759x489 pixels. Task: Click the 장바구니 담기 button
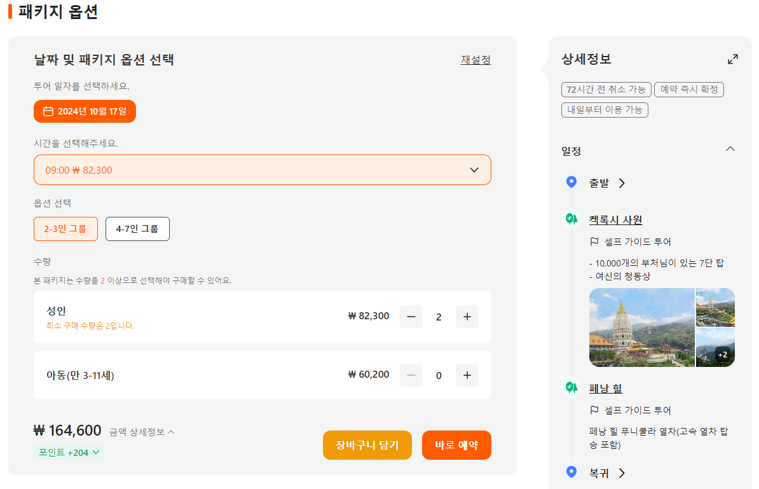click(367, 445)
